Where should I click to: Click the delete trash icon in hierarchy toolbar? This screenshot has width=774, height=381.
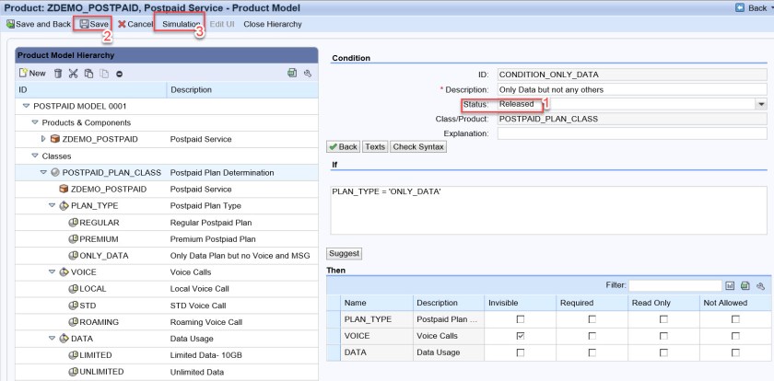coord(58,73)
